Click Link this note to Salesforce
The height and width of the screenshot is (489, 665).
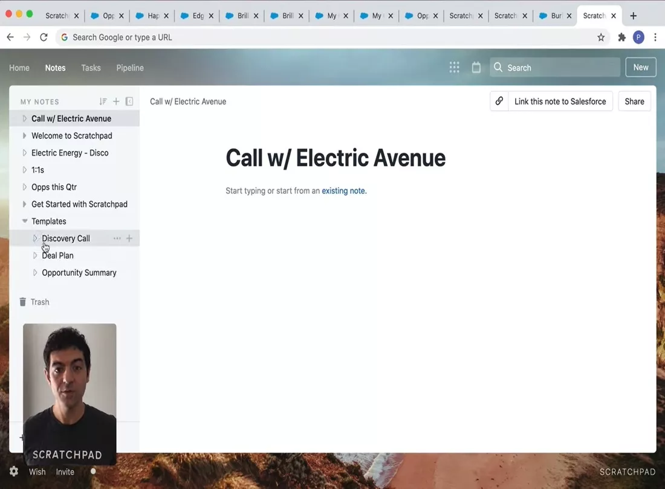(x=560, y=101)
